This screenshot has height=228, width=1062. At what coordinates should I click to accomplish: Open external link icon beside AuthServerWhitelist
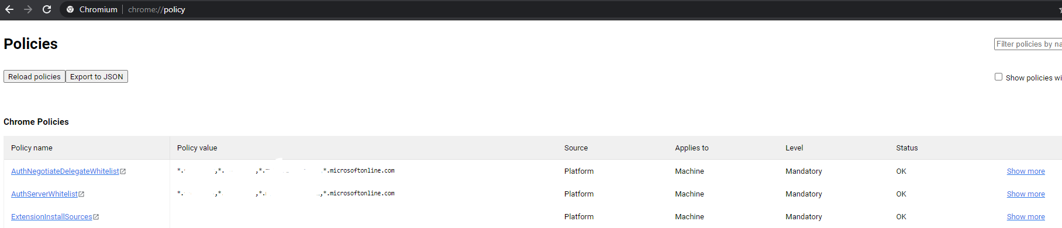click(81, 194)
